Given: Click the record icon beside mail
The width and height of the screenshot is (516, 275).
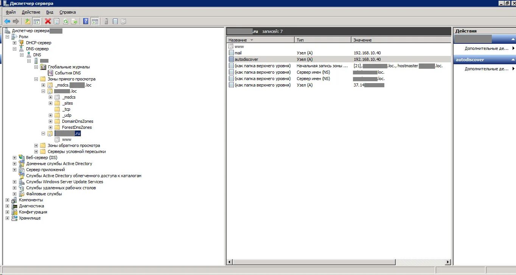Looking at the screenshot, I should (231, 53).
